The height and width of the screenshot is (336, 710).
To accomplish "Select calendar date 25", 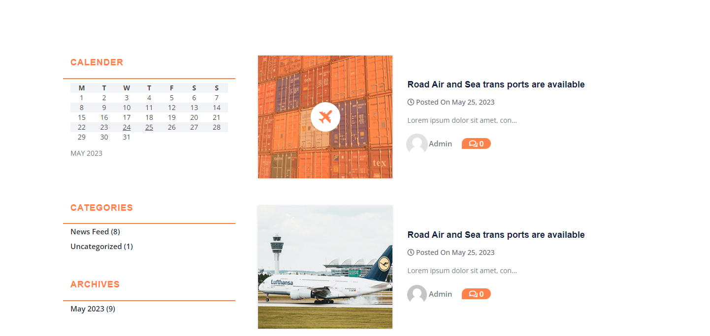I will tap(149, 127).
